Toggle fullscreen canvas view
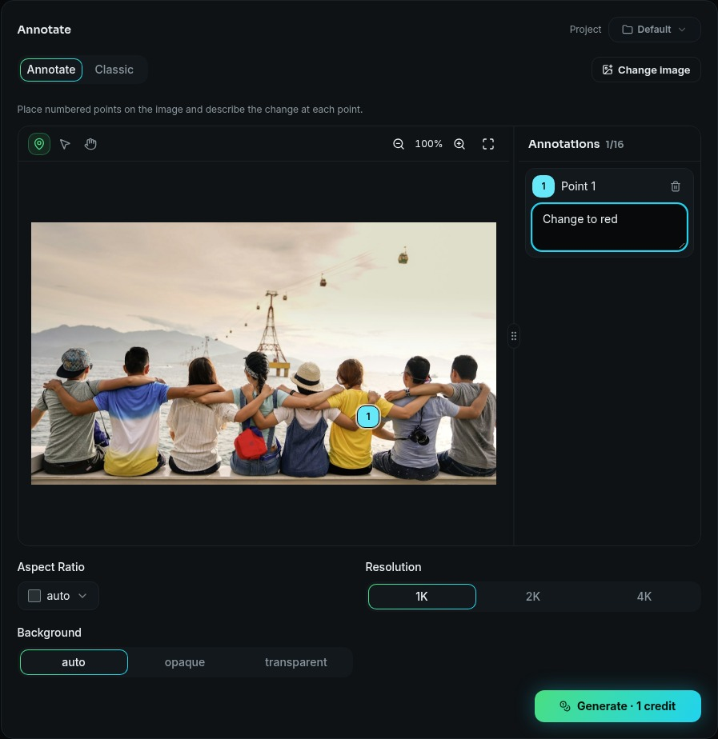718x739 pixels. pyautogui.click(x=488, y=144)
